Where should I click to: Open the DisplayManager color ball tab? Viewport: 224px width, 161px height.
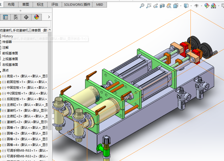[36, 17]
